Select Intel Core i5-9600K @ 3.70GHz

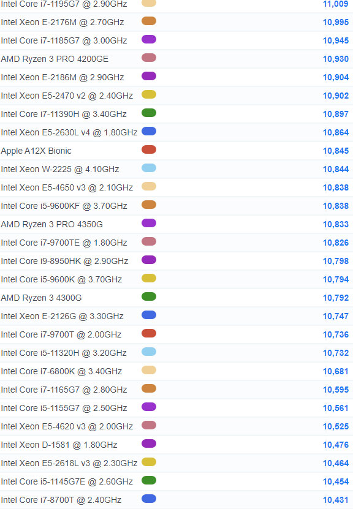(x=61, y=279)
